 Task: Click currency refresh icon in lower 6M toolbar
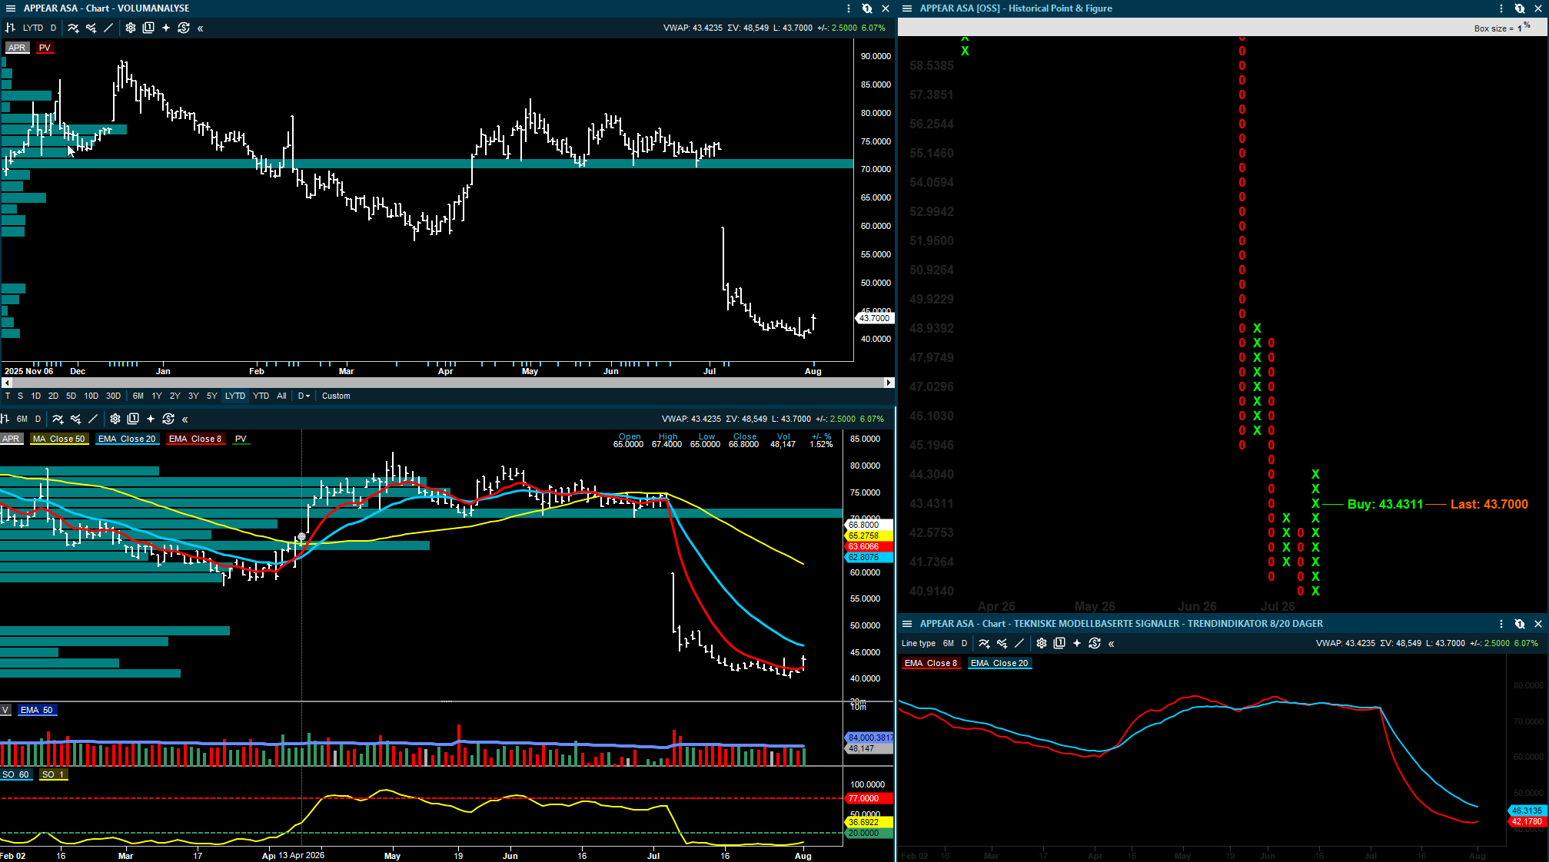click(x=168, y=419)
